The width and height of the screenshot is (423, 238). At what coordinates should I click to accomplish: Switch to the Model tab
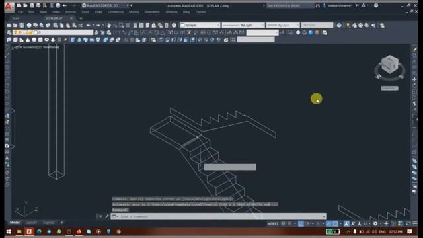(x=15, y=223)
